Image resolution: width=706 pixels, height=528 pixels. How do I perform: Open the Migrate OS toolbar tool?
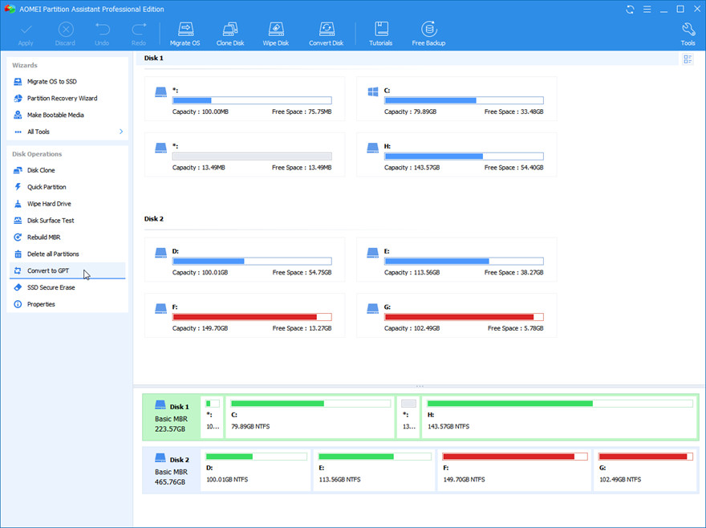[x=185, y=34]
